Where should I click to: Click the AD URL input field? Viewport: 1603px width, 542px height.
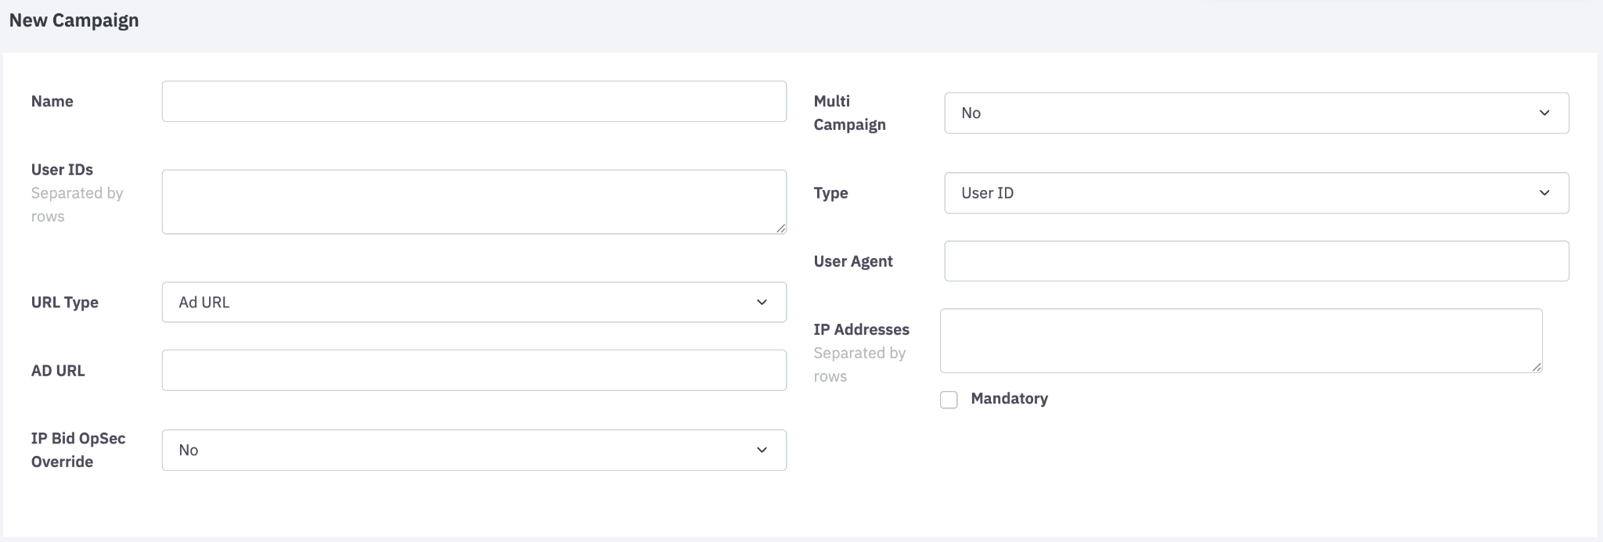[x=474, y=370]
